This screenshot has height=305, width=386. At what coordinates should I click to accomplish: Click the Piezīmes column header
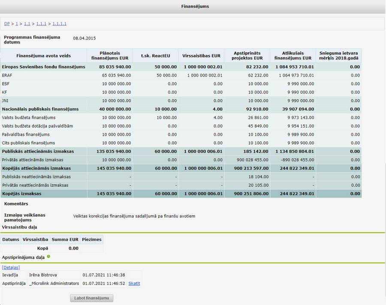[x=92, y=240]
